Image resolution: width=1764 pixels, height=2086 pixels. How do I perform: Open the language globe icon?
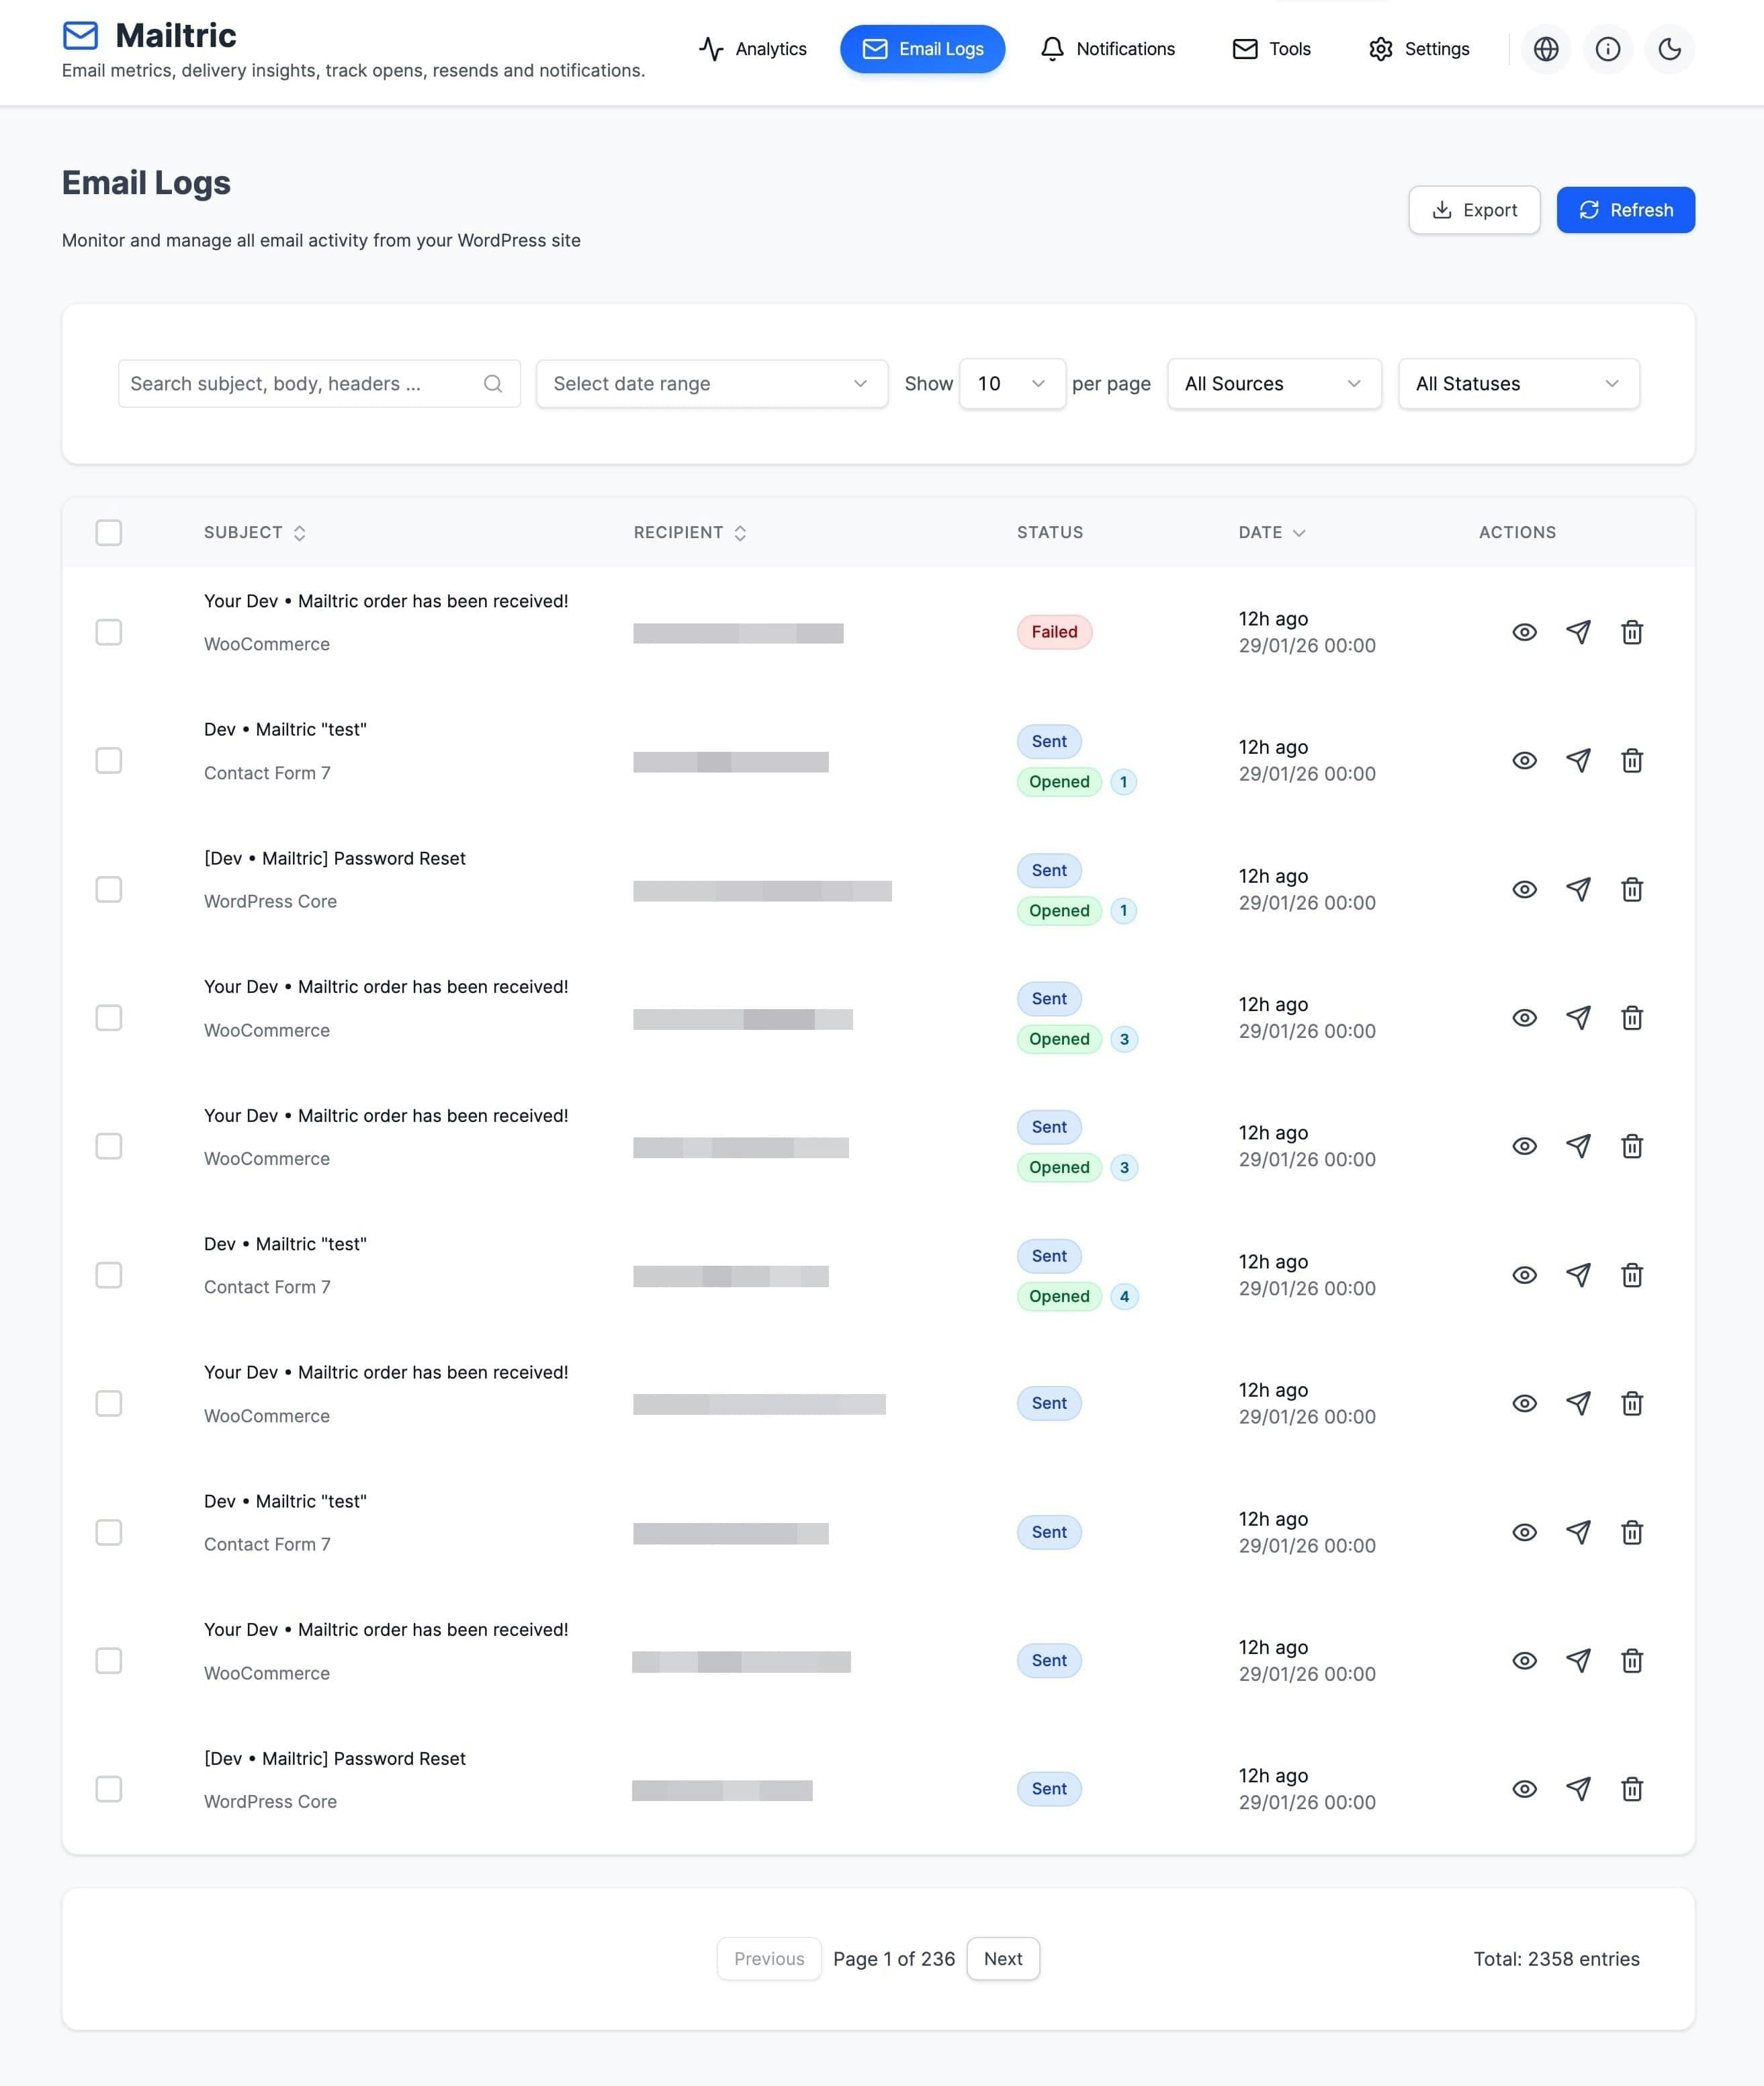pos(1546,49)
